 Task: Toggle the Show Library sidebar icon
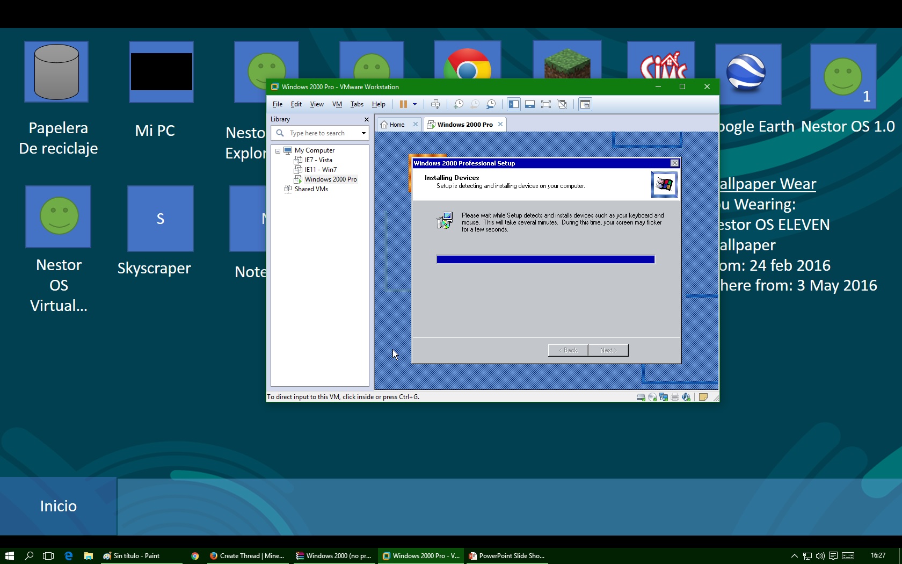(514, 104)
